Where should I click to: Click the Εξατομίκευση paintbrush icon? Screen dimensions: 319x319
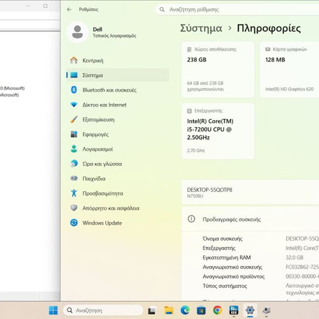(74, 119)
